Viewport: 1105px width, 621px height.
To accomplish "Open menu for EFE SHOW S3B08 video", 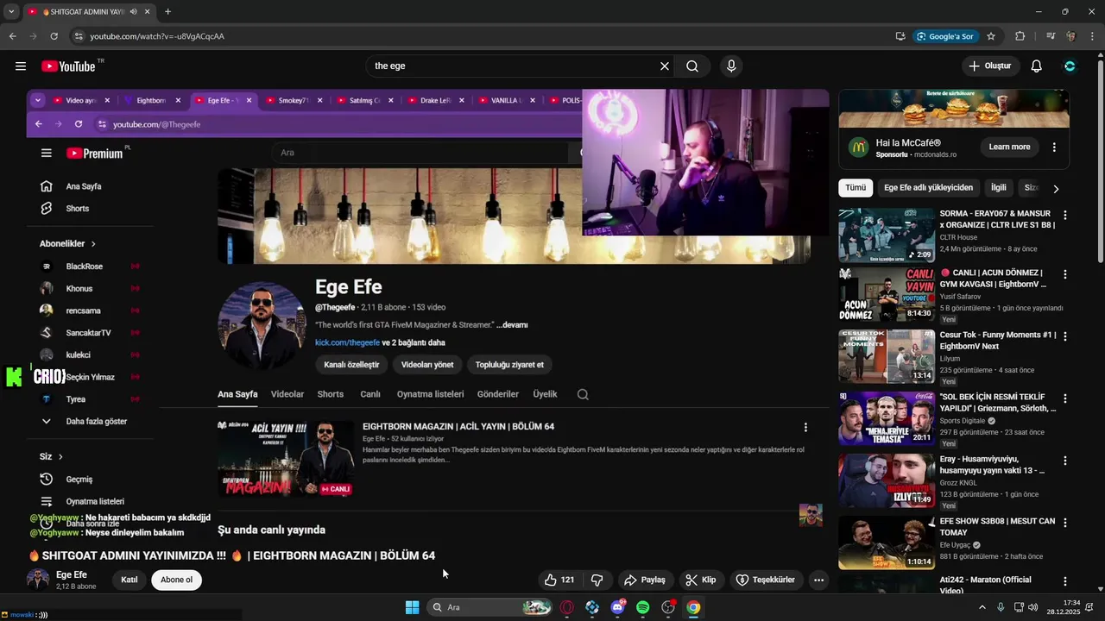I will point(1064,523).
